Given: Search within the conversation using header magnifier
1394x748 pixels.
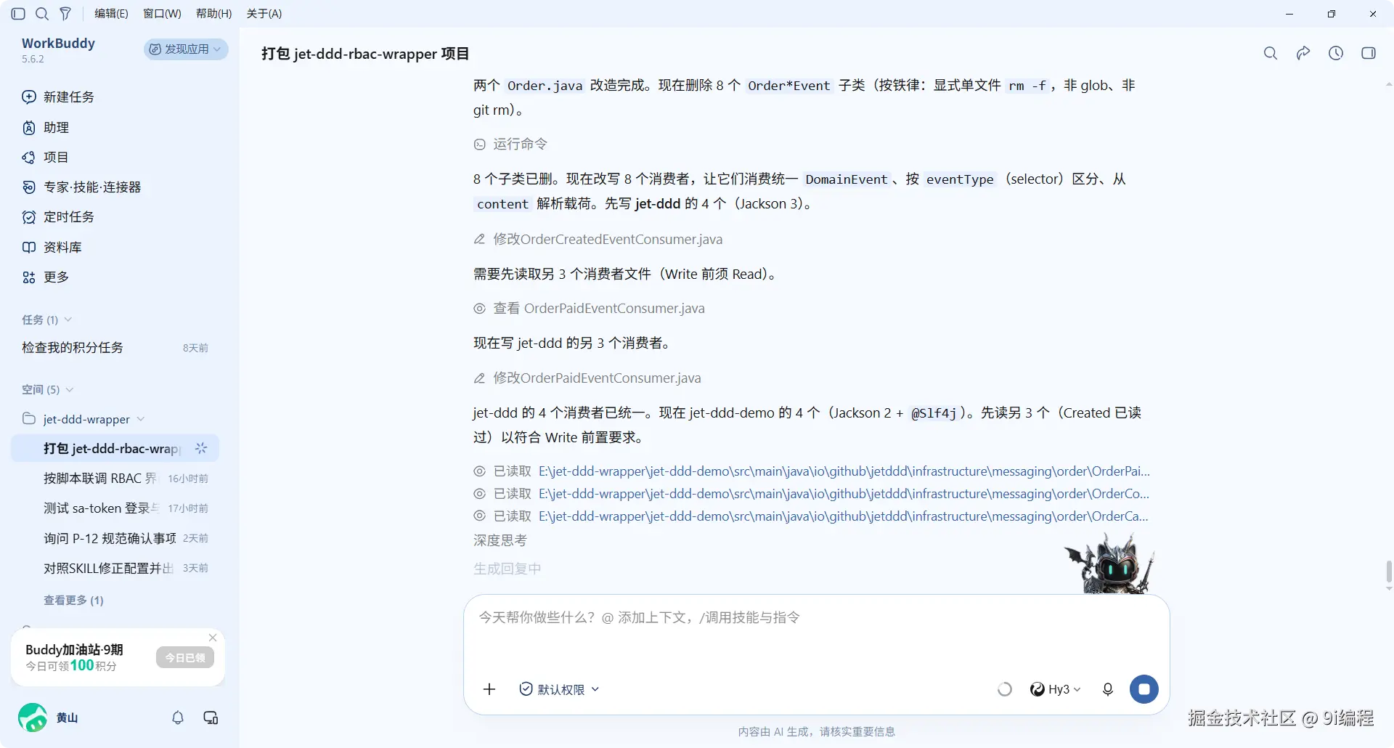Looking at the screenshot, I should pos(1271,53).
